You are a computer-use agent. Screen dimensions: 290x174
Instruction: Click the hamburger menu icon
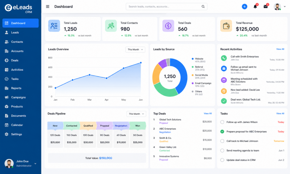[x=48, y=7]
